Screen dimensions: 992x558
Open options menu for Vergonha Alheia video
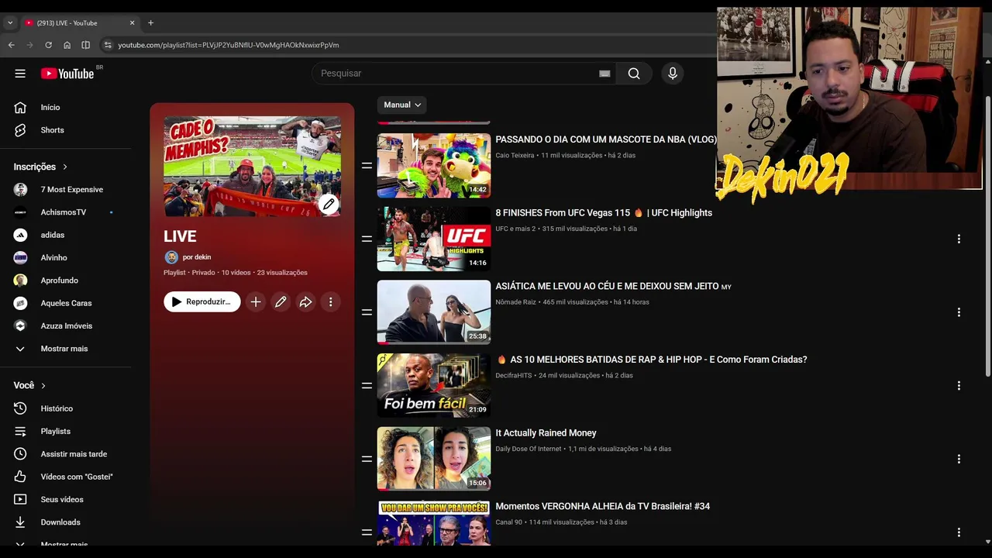coord(959,532)
